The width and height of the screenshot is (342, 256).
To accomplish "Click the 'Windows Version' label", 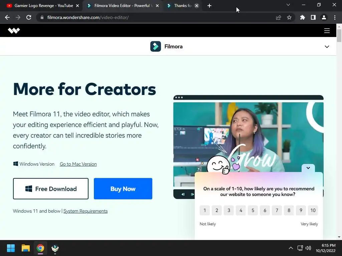I will tap(37, 164).
